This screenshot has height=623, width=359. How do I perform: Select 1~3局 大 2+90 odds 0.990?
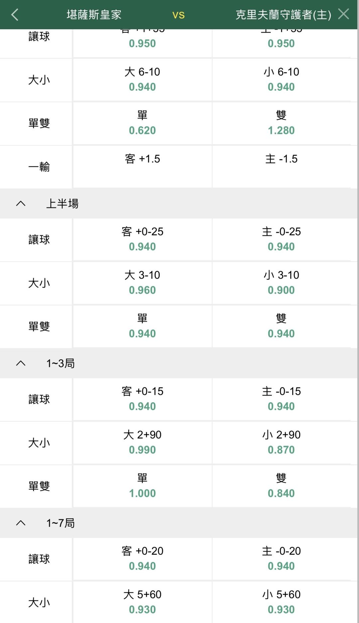pyautogui.click(x=142, y=443)
